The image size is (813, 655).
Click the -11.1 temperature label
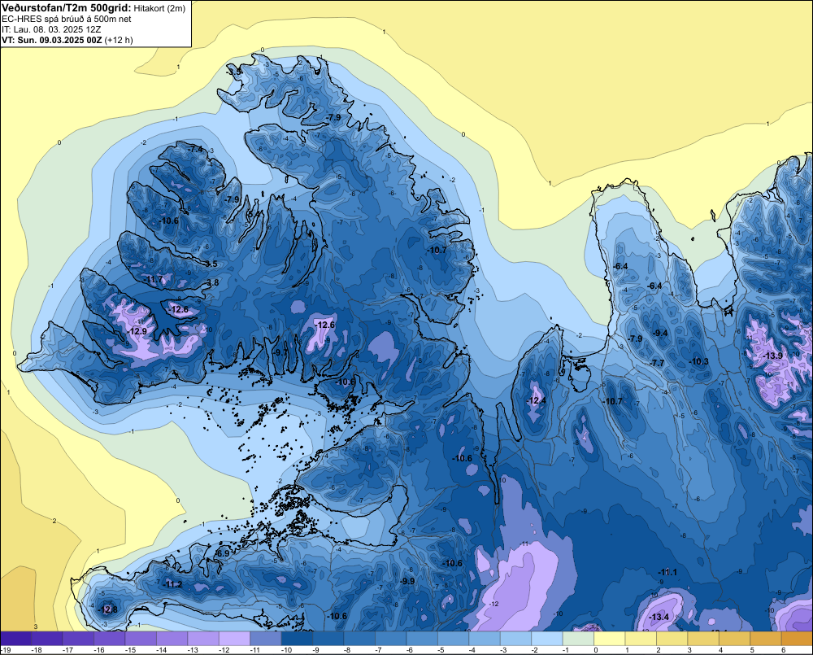[667, 572]
